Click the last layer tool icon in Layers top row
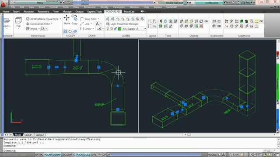Image resolution: width=280 pixels, height=157 pixels. (142, 19)
